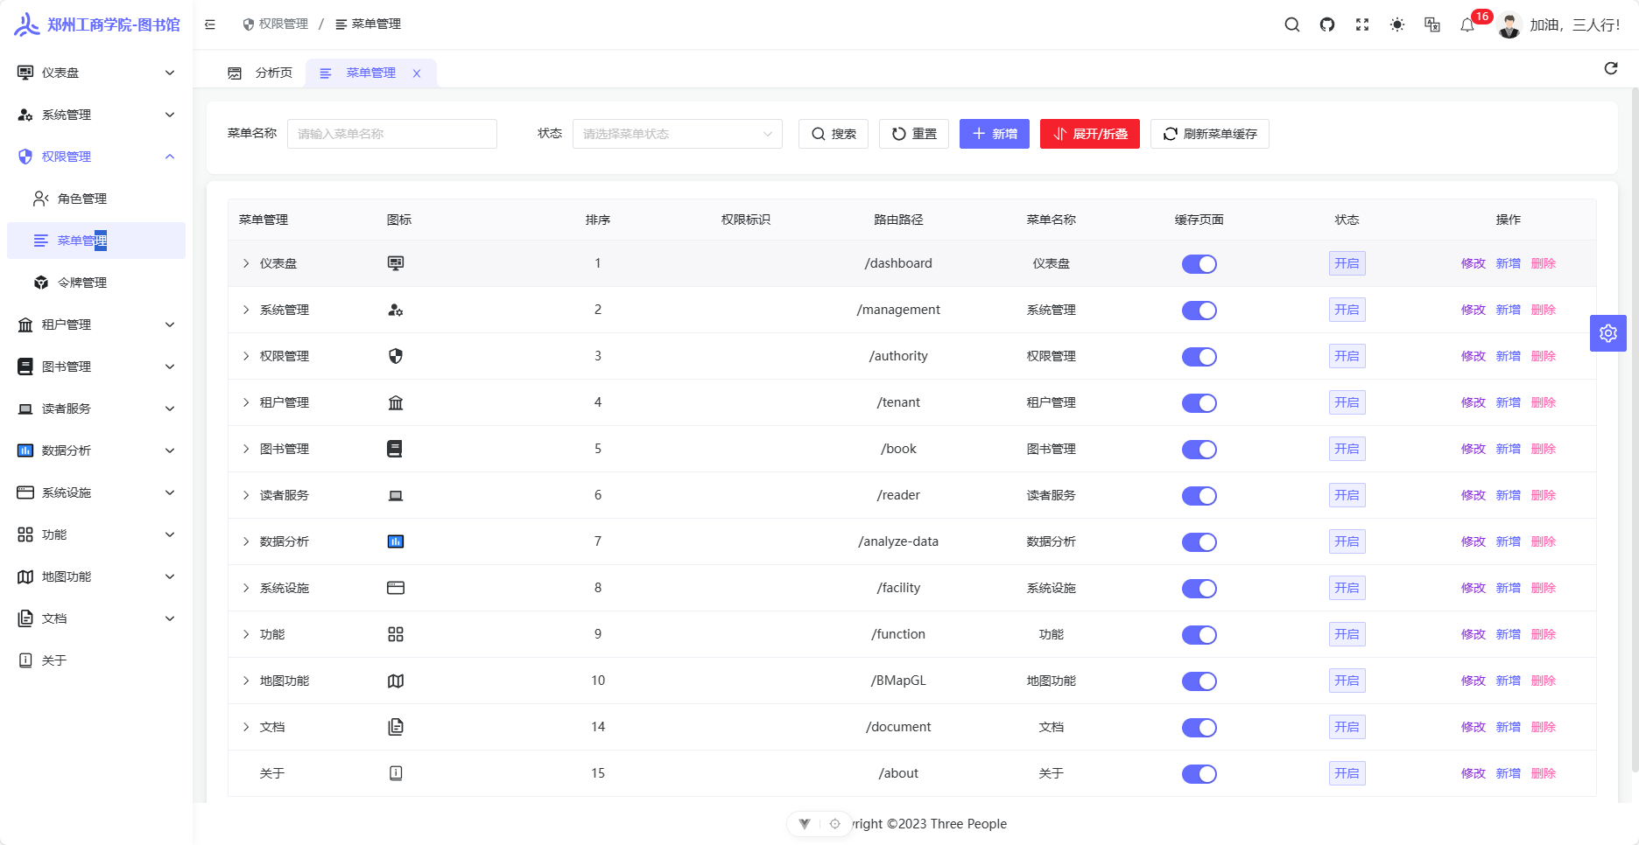Click the library logo in sidebar header

(x=27, y=24)
